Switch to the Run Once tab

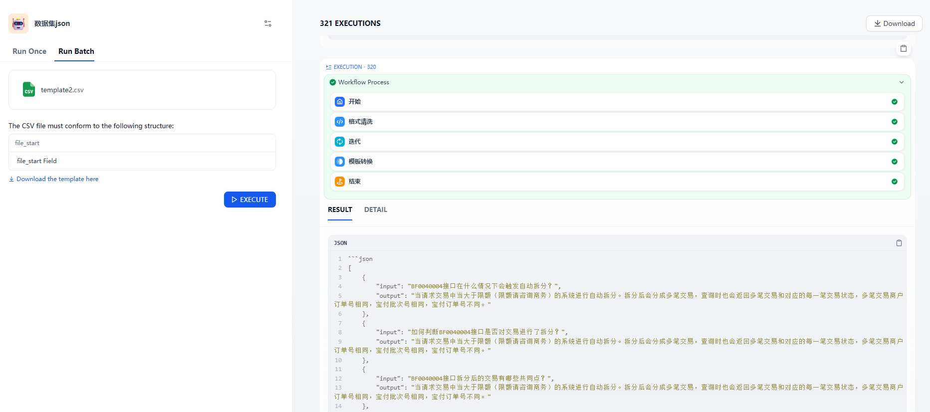(29, 51)
